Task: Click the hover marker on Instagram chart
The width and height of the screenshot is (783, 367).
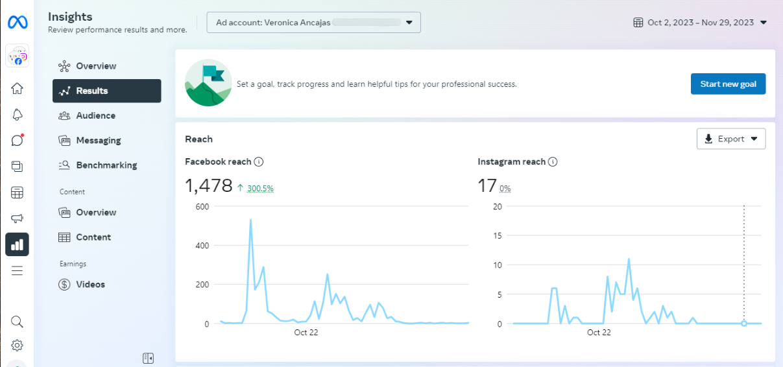Action: (x=744, y=323)
